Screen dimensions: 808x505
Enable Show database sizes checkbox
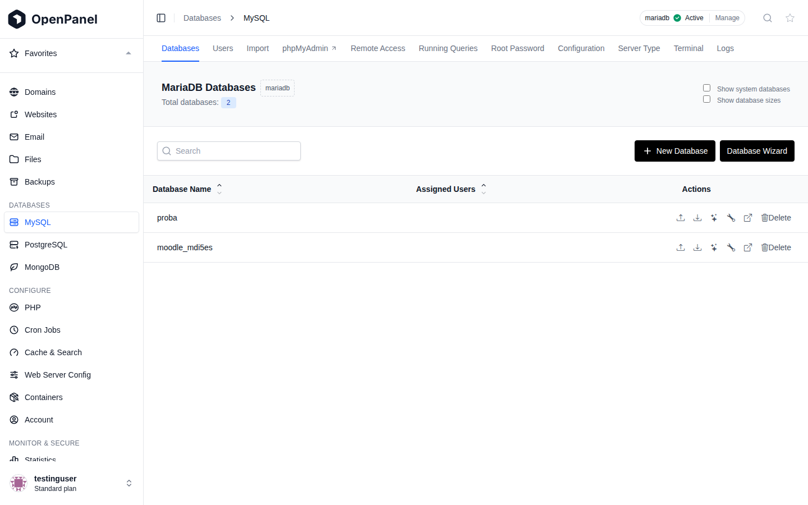706,99
